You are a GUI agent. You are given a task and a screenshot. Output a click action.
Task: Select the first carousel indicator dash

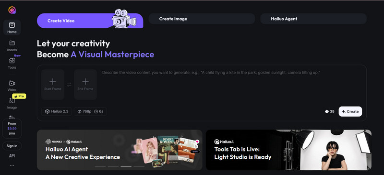[100, 167]
